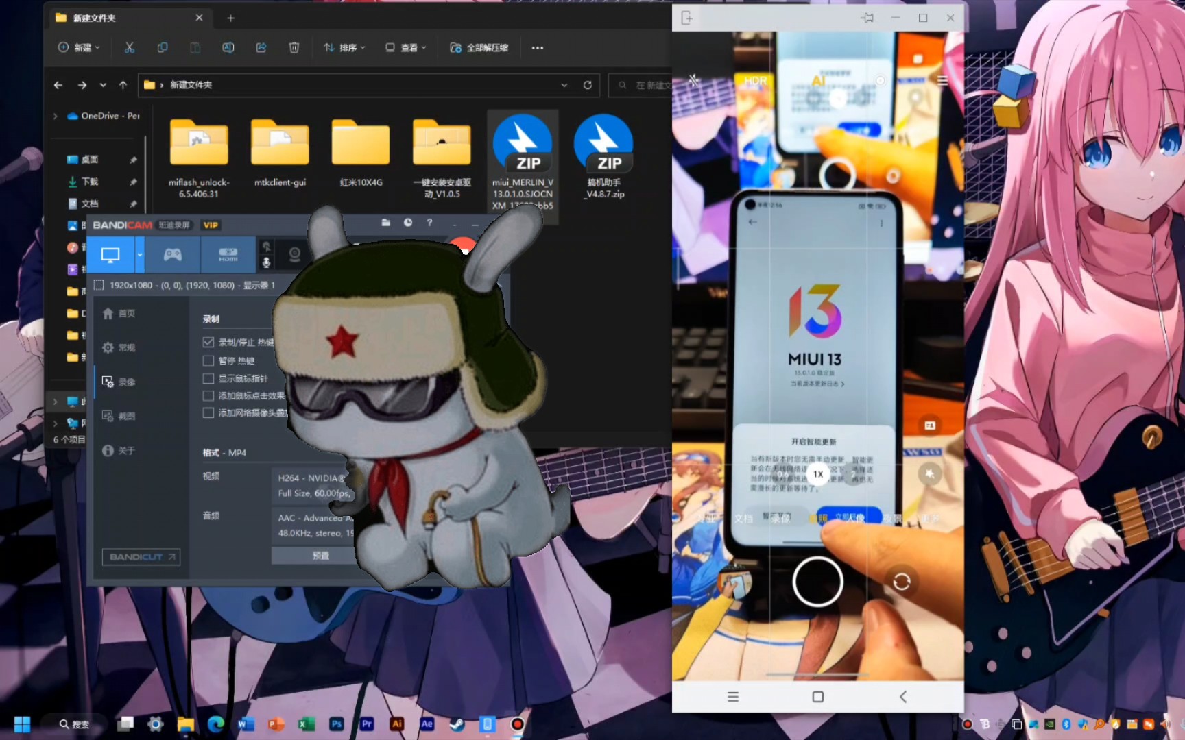Pin the phone mirror window on top

pos(867,18)
